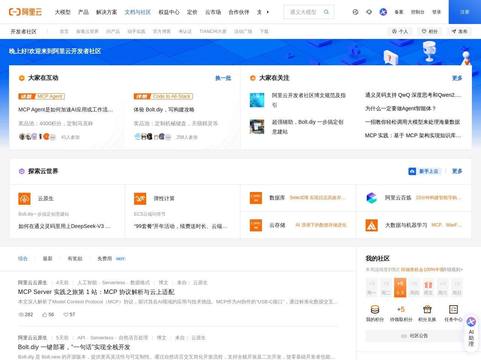Open the MCP Server 实践之旅 article
The width and height of the screenshot is (481, 360).
click(96, 292)
